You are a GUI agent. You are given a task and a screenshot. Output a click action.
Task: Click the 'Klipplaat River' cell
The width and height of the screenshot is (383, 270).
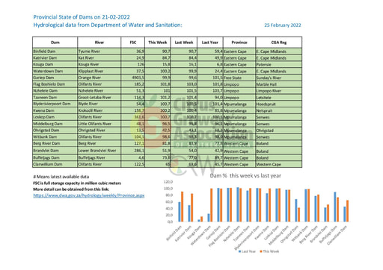pos(99,71)
